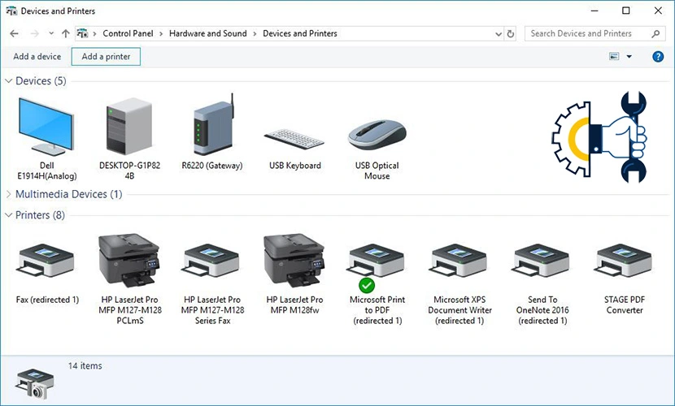Click the Add a printer button
The height and width of the screenshot is (406, 675).
tap(106, 56)
